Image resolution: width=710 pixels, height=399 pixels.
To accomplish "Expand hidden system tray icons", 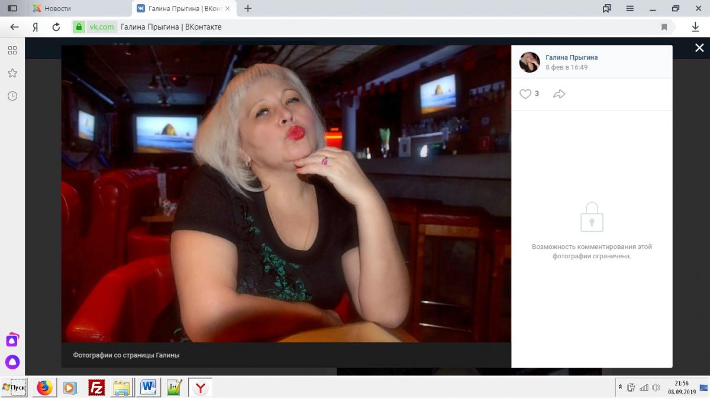I will [620, 387].
